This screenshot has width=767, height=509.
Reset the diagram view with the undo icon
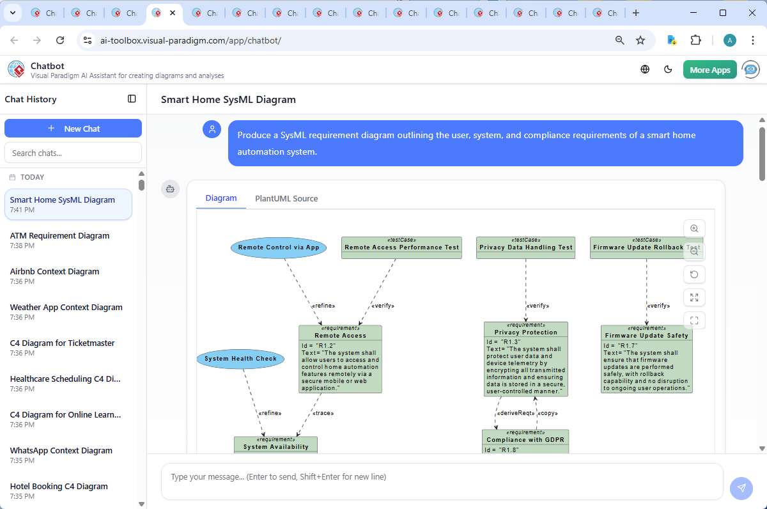coord(694,274)
